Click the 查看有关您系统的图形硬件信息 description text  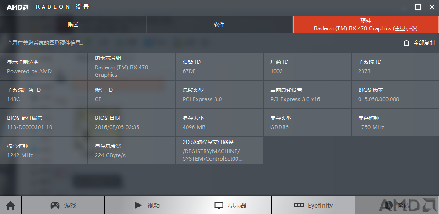[x=45, y=43]
